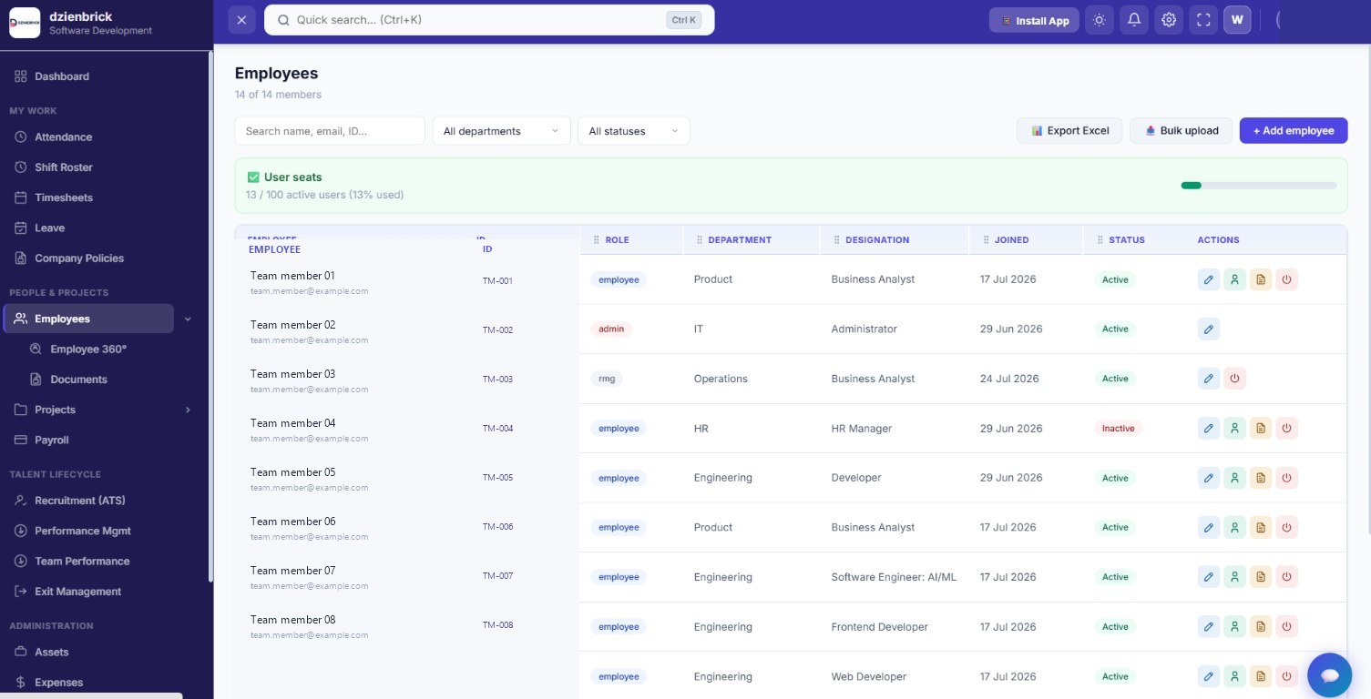The width and height of the screenshot is (1371, 699).
Task: Select Software Engineer: AI/ML designation cell
Action: (894, 577)
